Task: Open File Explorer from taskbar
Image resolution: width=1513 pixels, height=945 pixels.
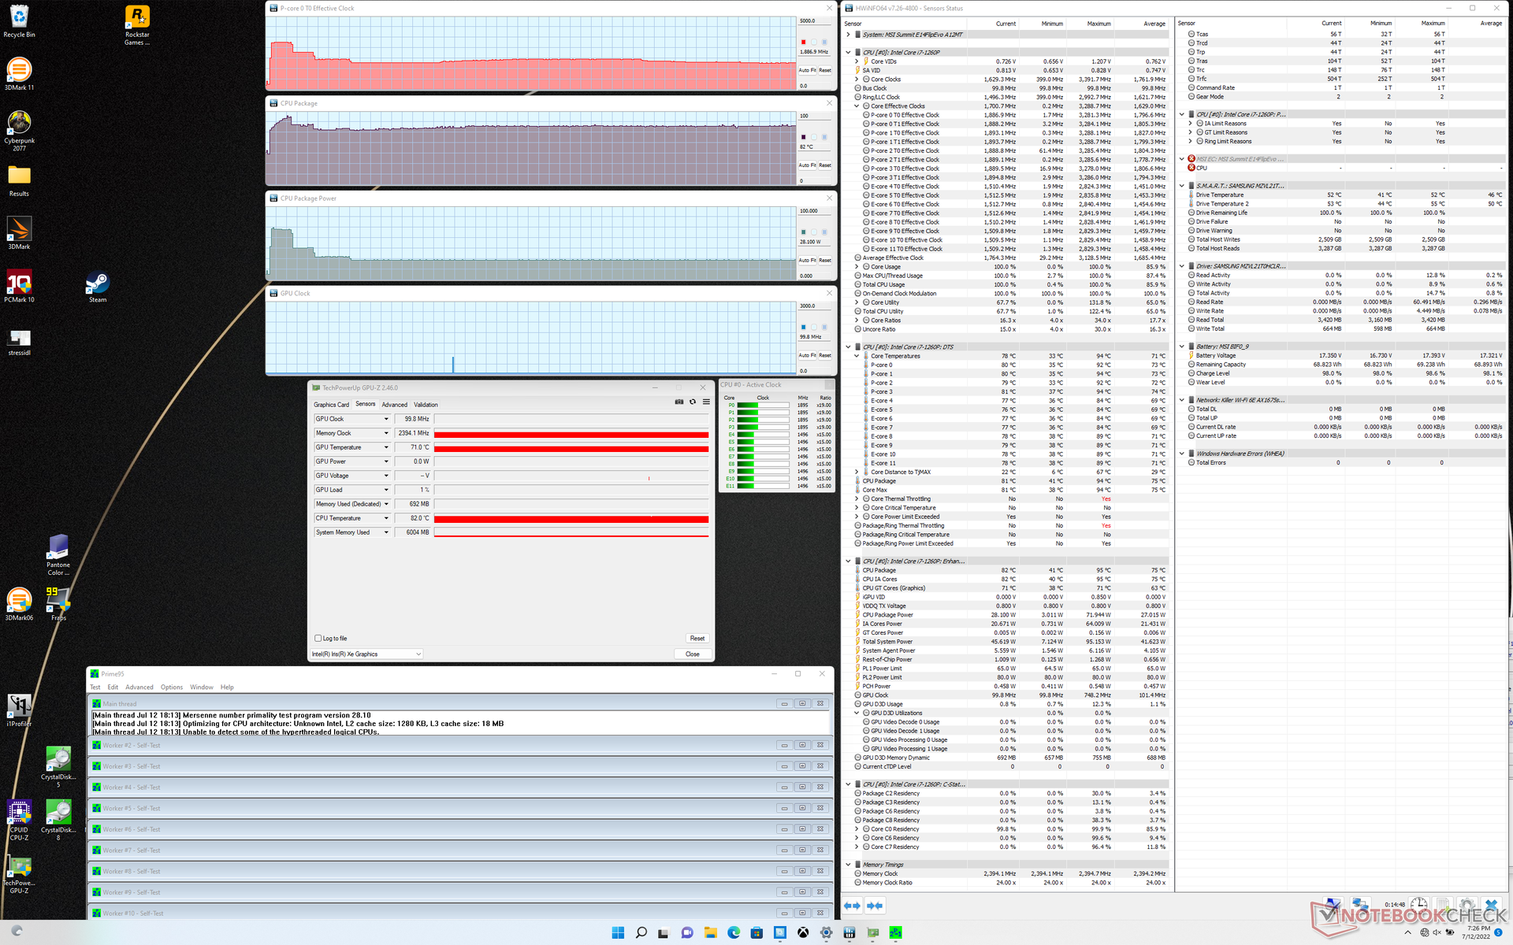Action: pos(710,932)
